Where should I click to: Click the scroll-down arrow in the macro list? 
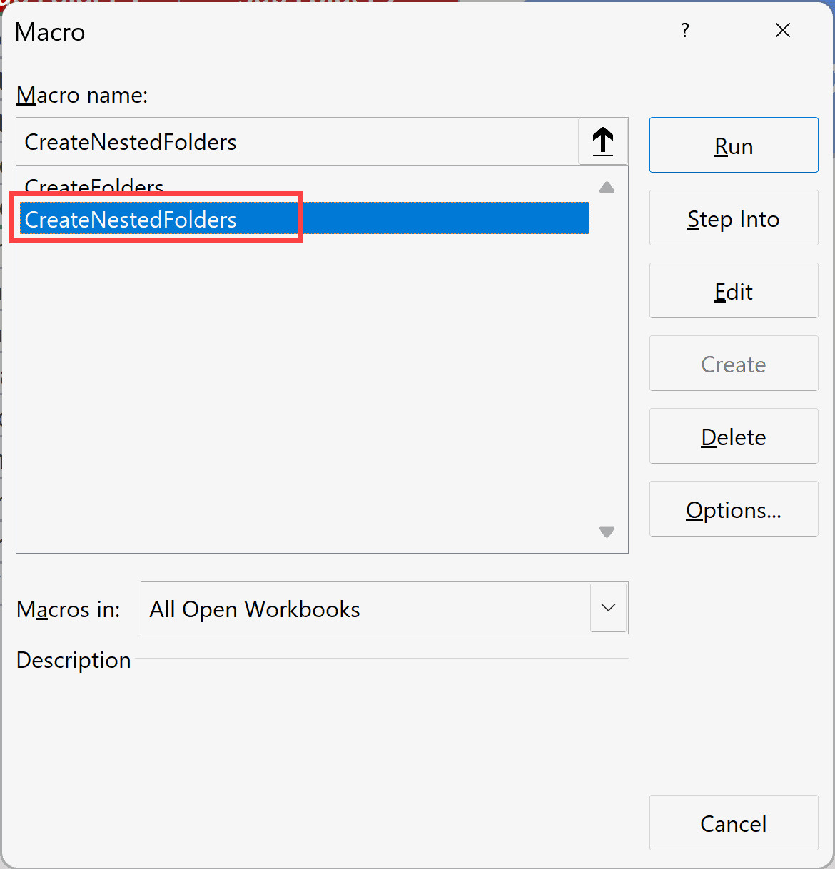(607, 532)
